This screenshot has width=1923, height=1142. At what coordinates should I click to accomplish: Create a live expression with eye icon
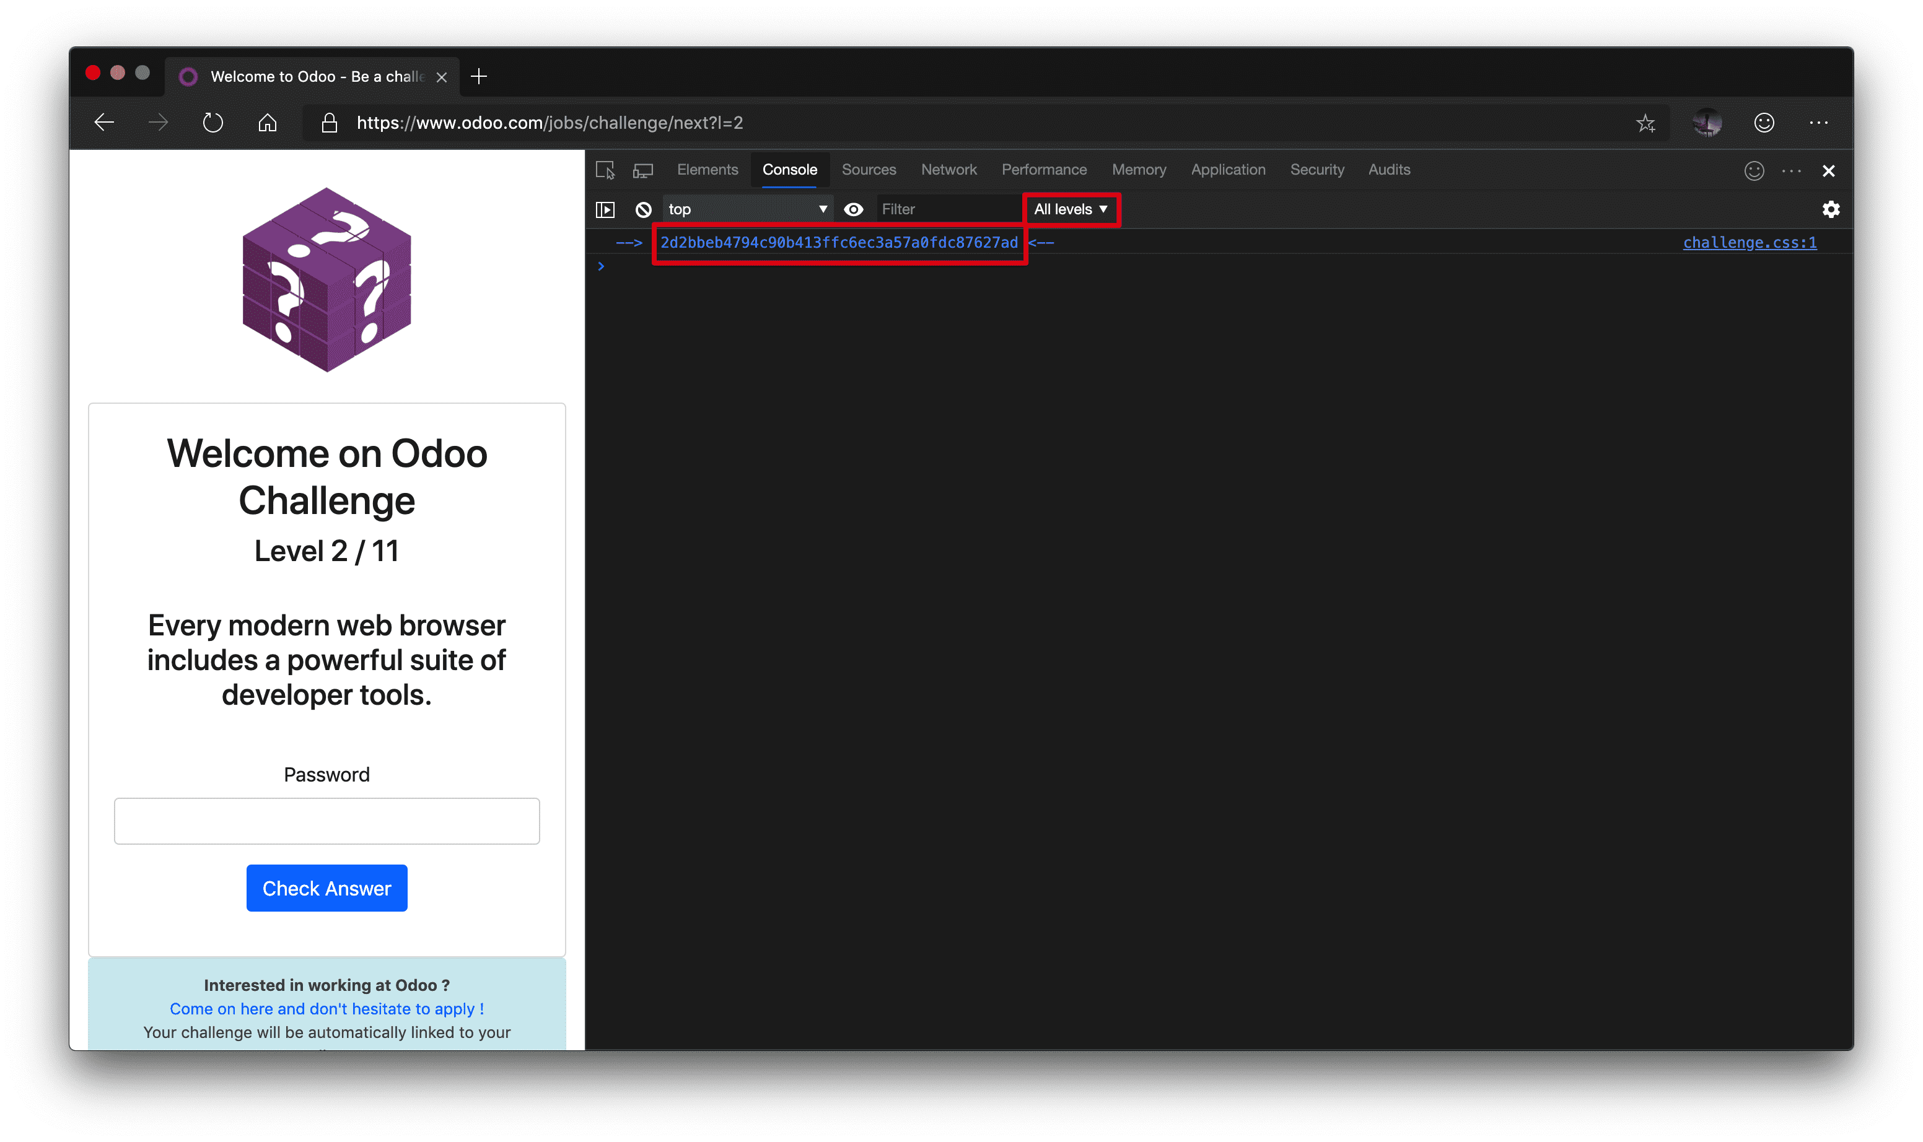tap(853, 209)
